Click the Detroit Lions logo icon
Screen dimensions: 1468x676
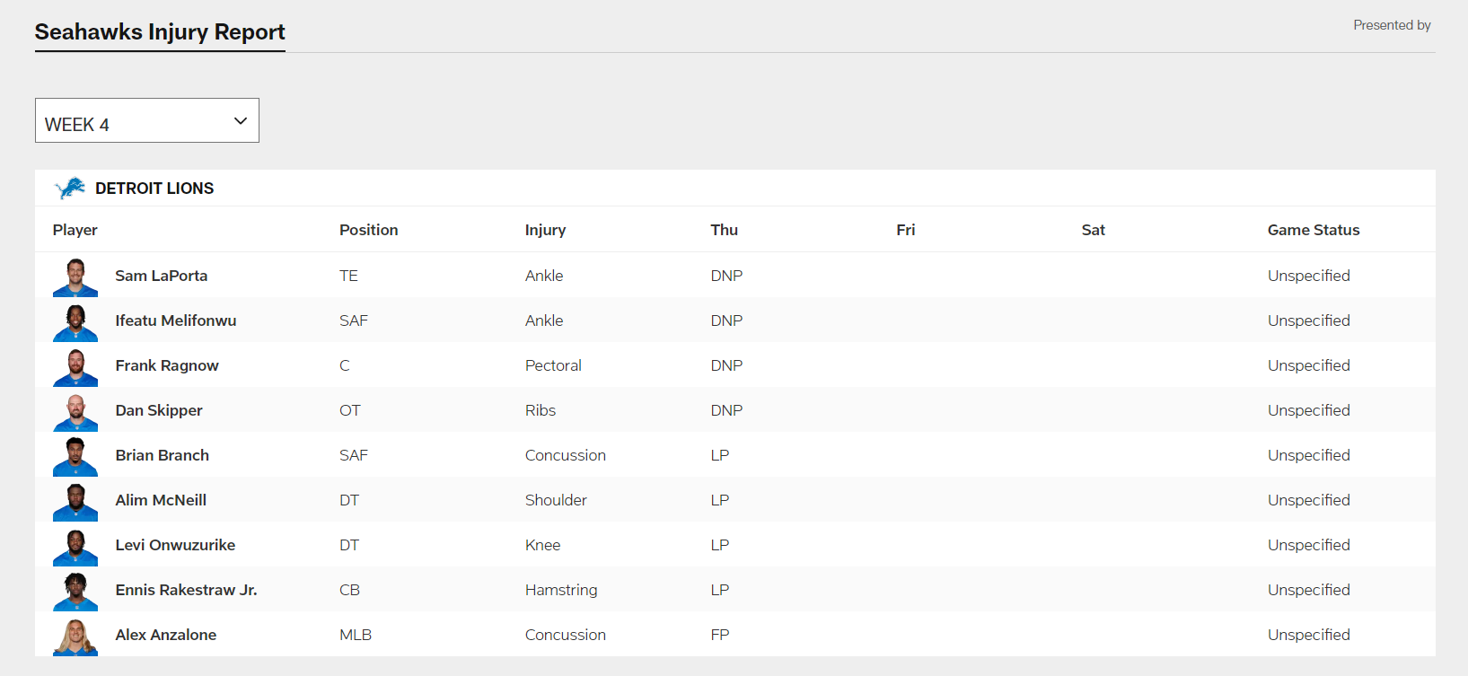pyautogui.click(x=70, y=189)
